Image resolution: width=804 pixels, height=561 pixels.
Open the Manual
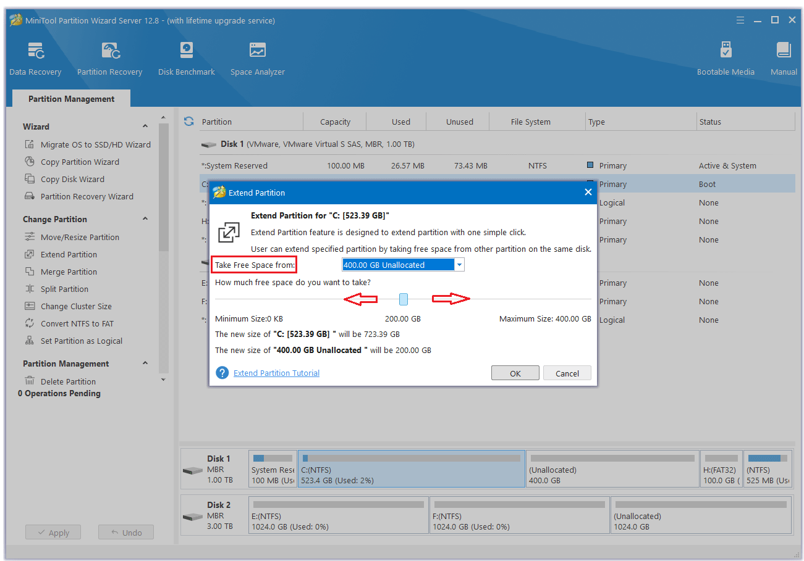784,59
